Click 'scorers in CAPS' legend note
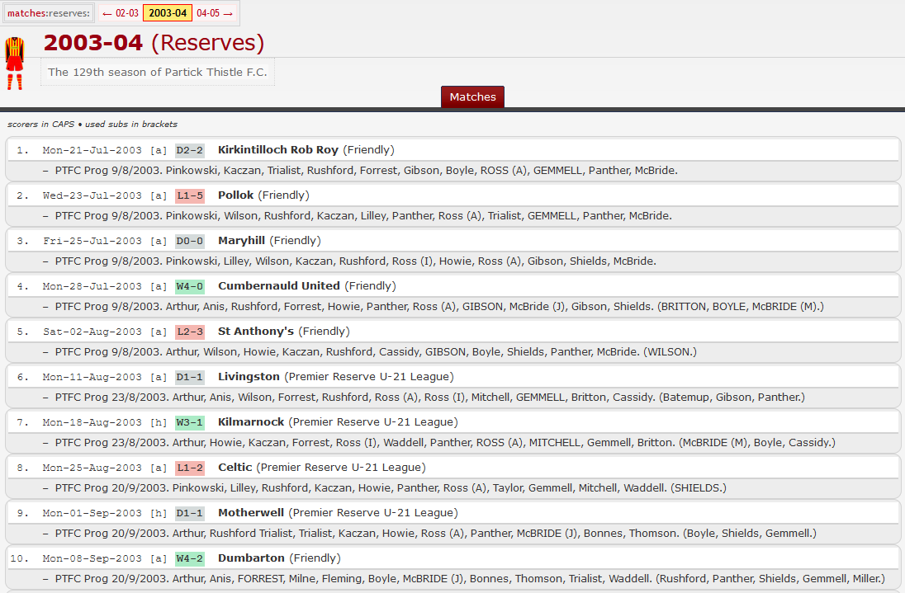The height and width of the screenshot is (593, 905). 40,124
